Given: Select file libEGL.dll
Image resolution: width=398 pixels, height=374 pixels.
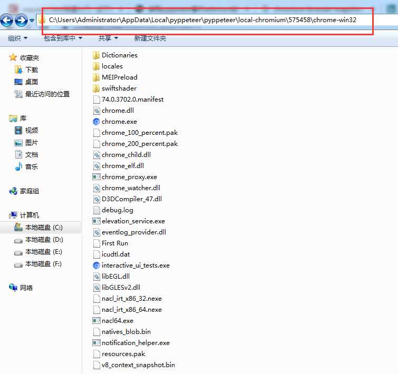Looking at the screenshot, I should (111, 277).
